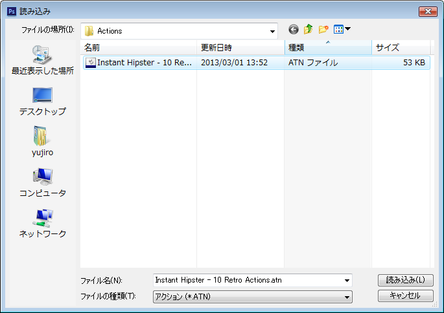The image size is (444, 313).
Task: Open the ファイルの種類 アクション (*.ATN) dropdown
Action: (x=253, y=297)
